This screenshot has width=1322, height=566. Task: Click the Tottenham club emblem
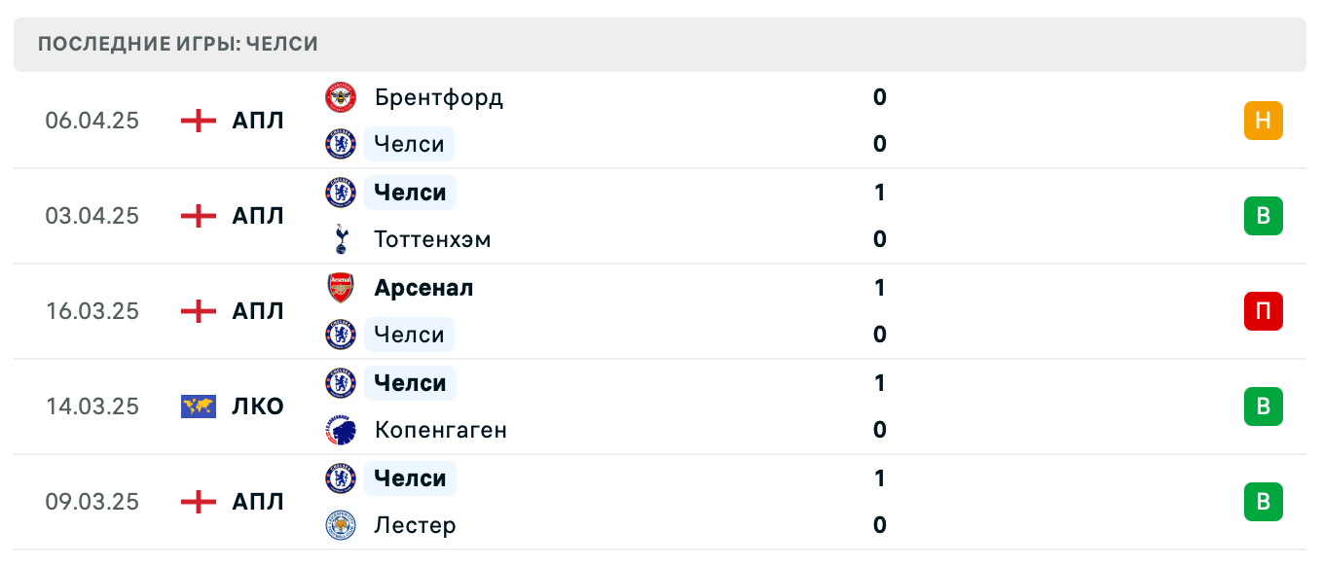pyautogui.click(x=340, y=239)
